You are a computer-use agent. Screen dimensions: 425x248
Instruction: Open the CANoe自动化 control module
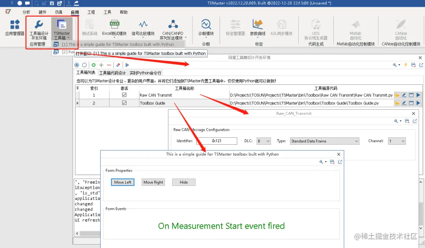click(401, 30)
